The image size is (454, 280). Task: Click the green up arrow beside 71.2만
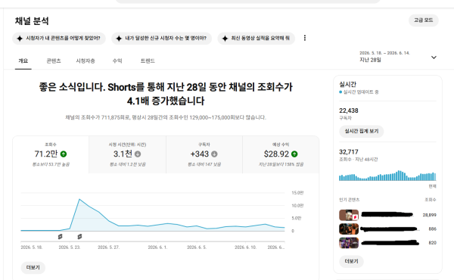(x=64, y=154)
